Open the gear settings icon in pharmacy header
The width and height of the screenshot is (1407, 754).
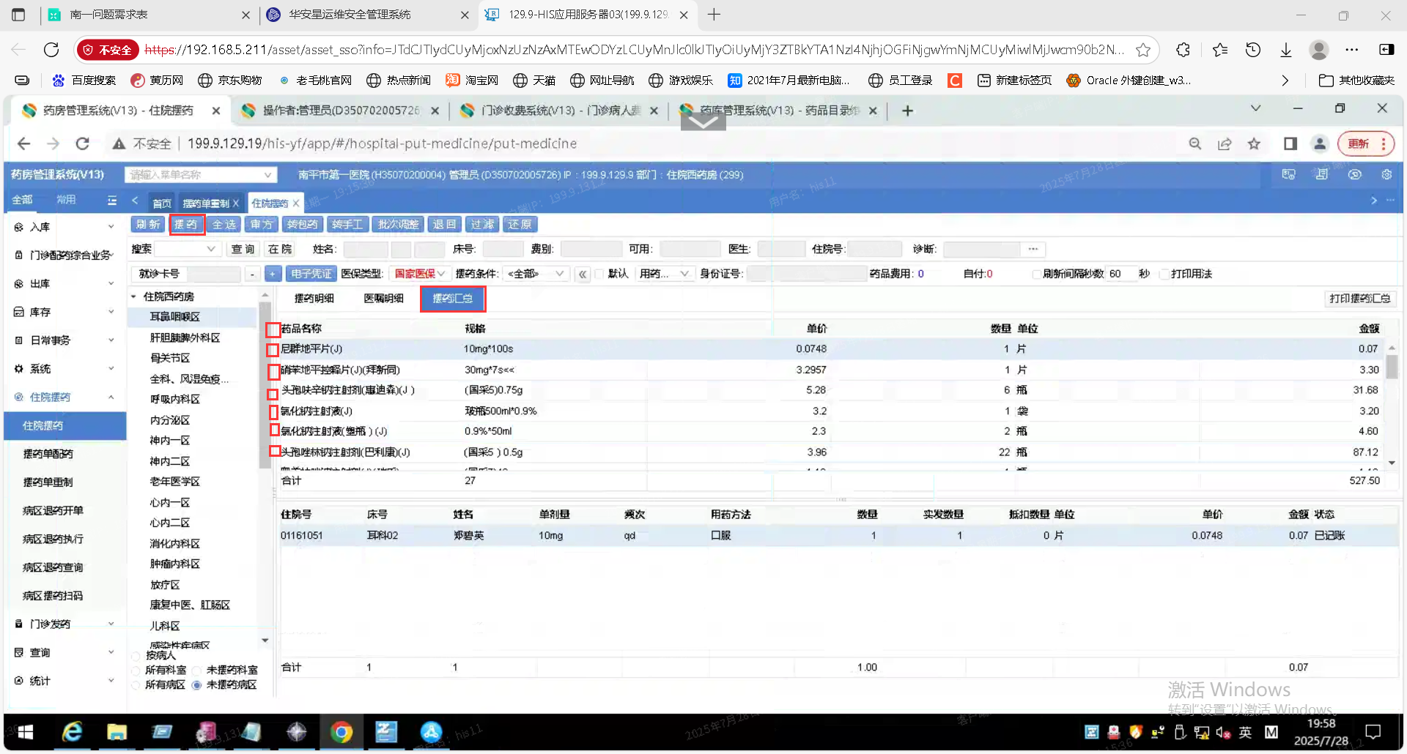[x=1386, y=174]
